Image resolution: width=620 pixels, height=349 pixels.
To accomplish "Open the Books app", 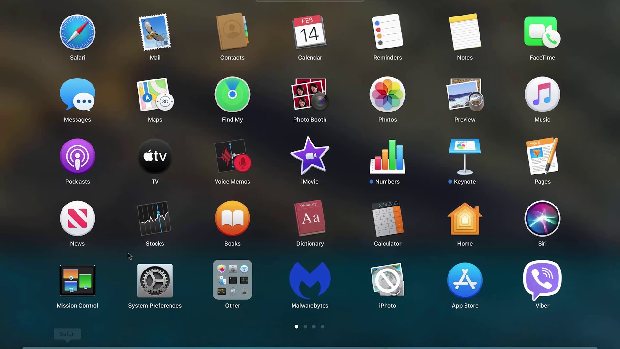I will [232, 219].
